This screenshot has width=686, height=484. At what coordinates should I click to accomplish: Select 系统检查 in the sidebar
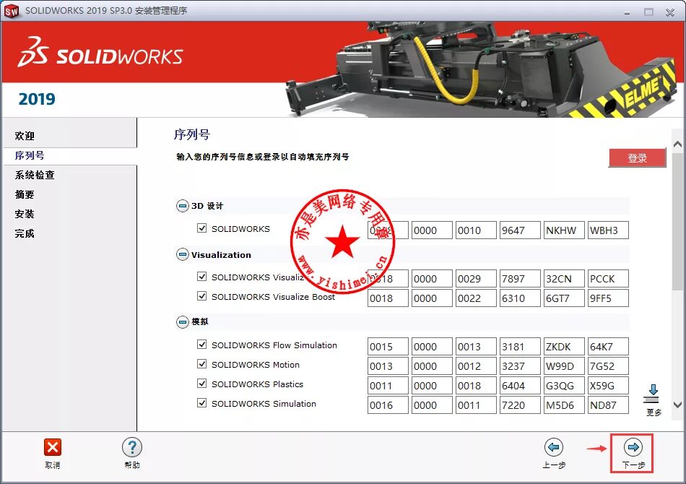pyautogui.click(x=35, y=175)
